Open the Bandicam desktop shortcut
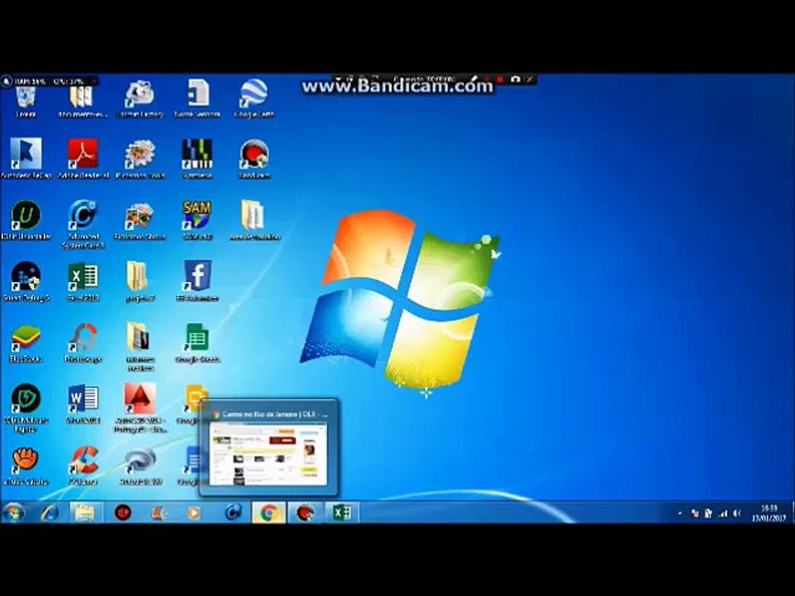This screenshot has width=795, height=596. coord(254,158)
